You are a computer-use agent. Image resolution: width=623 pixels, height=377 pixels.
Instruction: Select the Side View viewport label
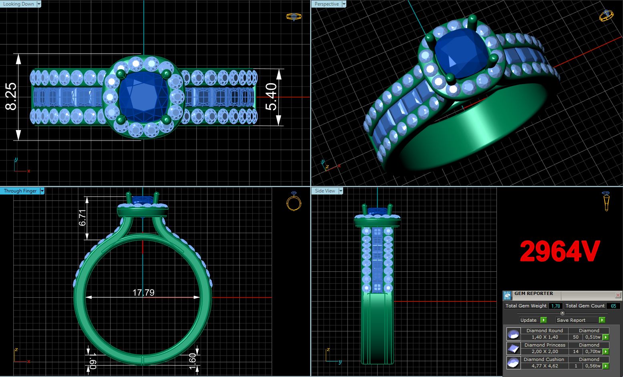tap(325, 191)
